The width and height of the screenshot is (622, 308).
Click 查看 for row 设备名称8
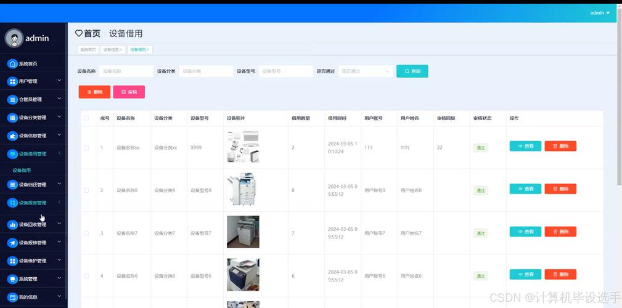[525, 188]
